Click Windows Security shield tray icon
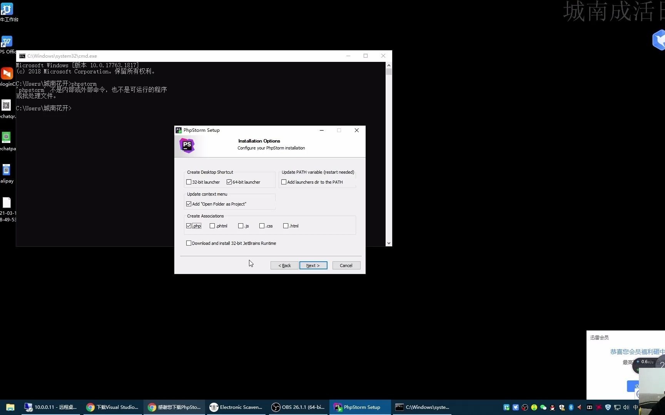Viewport: 665px width, 415px height. coord(562,407)
